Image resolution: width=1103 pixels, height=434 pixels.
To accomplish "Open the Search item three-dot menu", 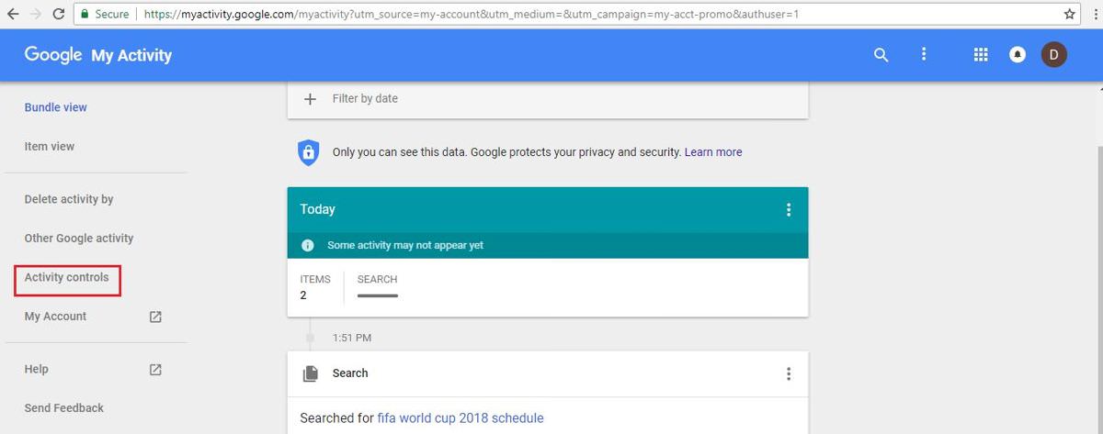I will [788, 373].
